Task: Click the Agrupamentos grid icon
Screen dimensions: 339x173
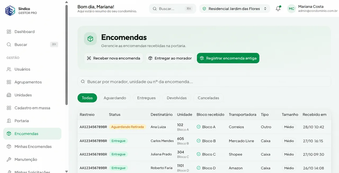Action: [x=9, y=82]
